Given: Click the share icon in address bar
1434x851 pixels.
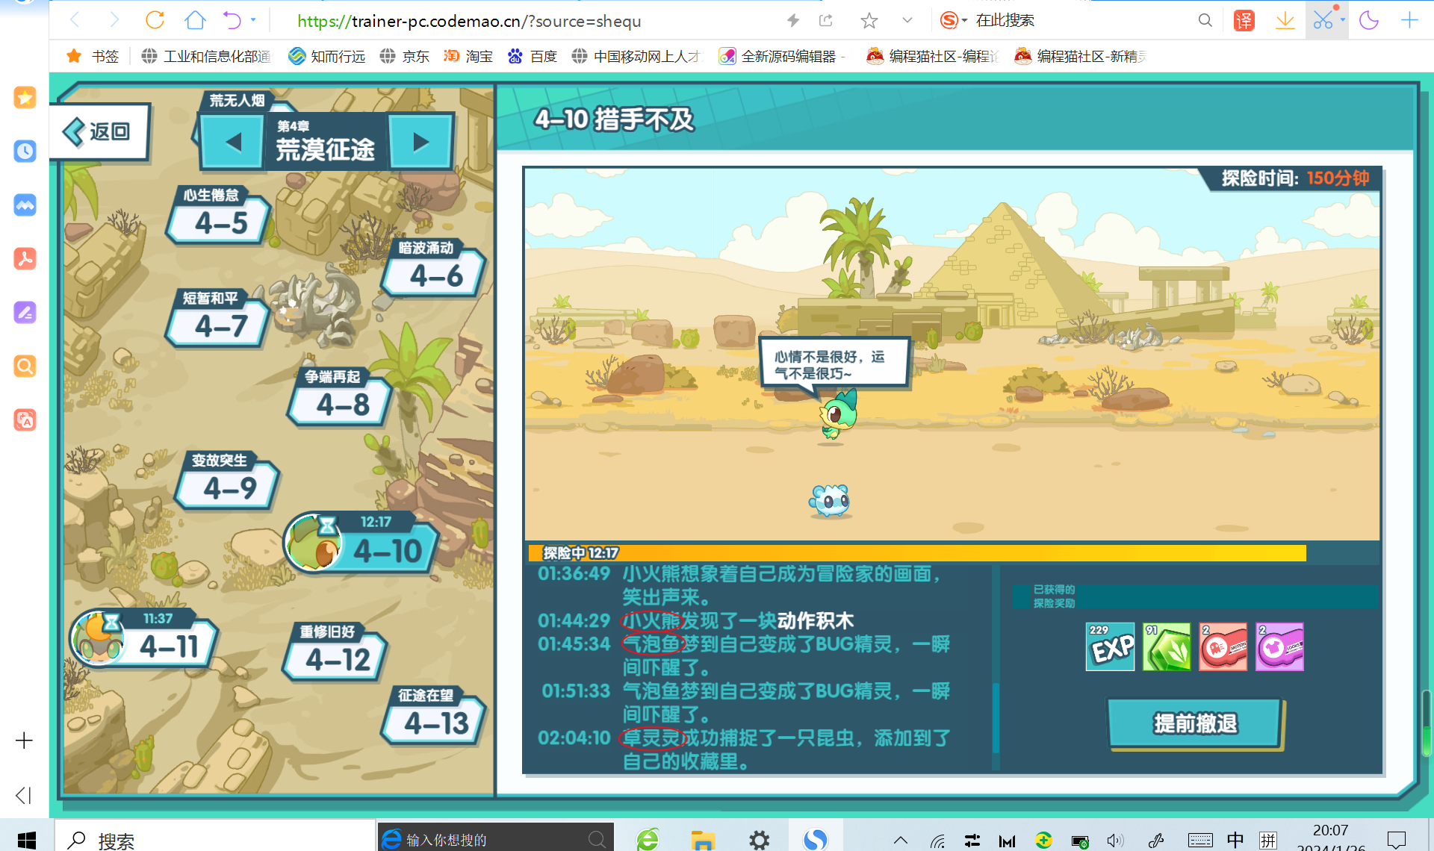Looking at the screenshot, I should (x=826, y=20).
